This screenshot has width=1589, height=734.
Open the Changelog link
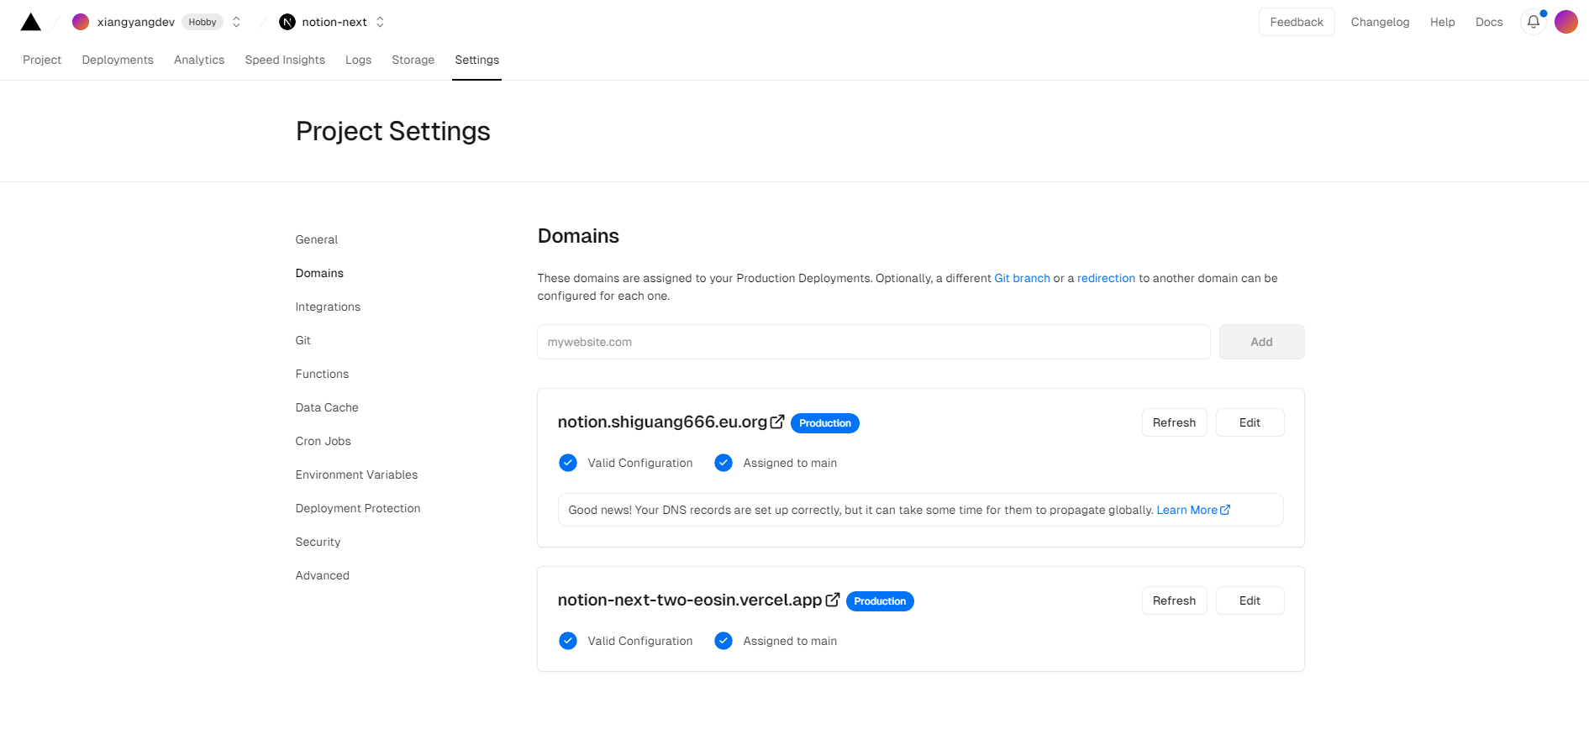(1380, 22)
